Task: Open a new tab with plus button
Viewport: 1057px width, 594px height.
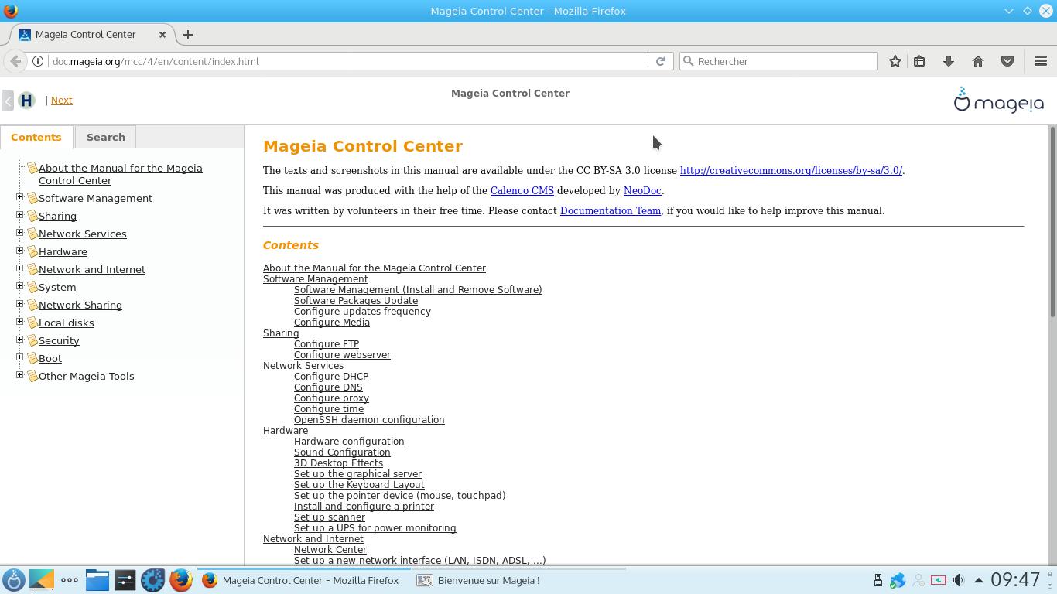Action: point(187,34)
